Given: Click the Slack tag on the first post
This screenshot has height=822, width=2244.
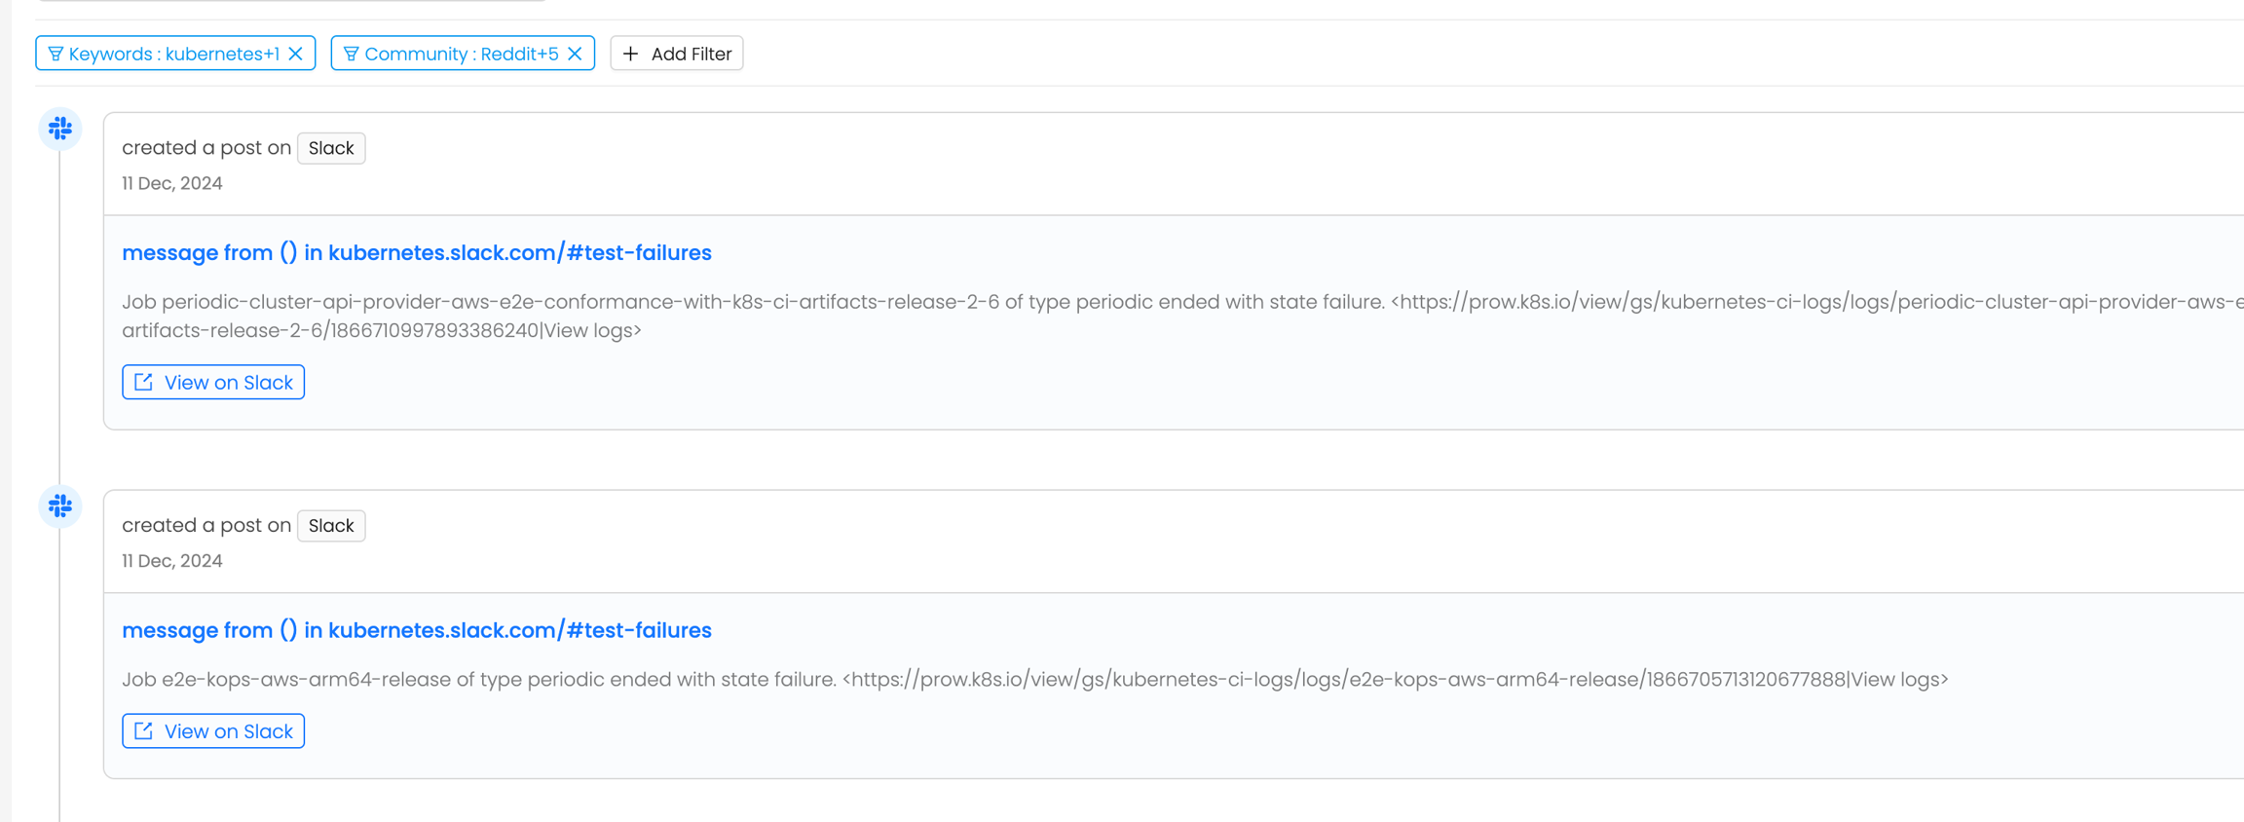Looking at the screenshot, I should [331, 148].
